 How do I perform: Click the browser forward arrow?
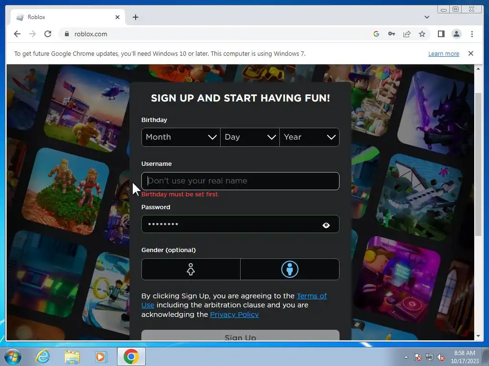[32, 34]
